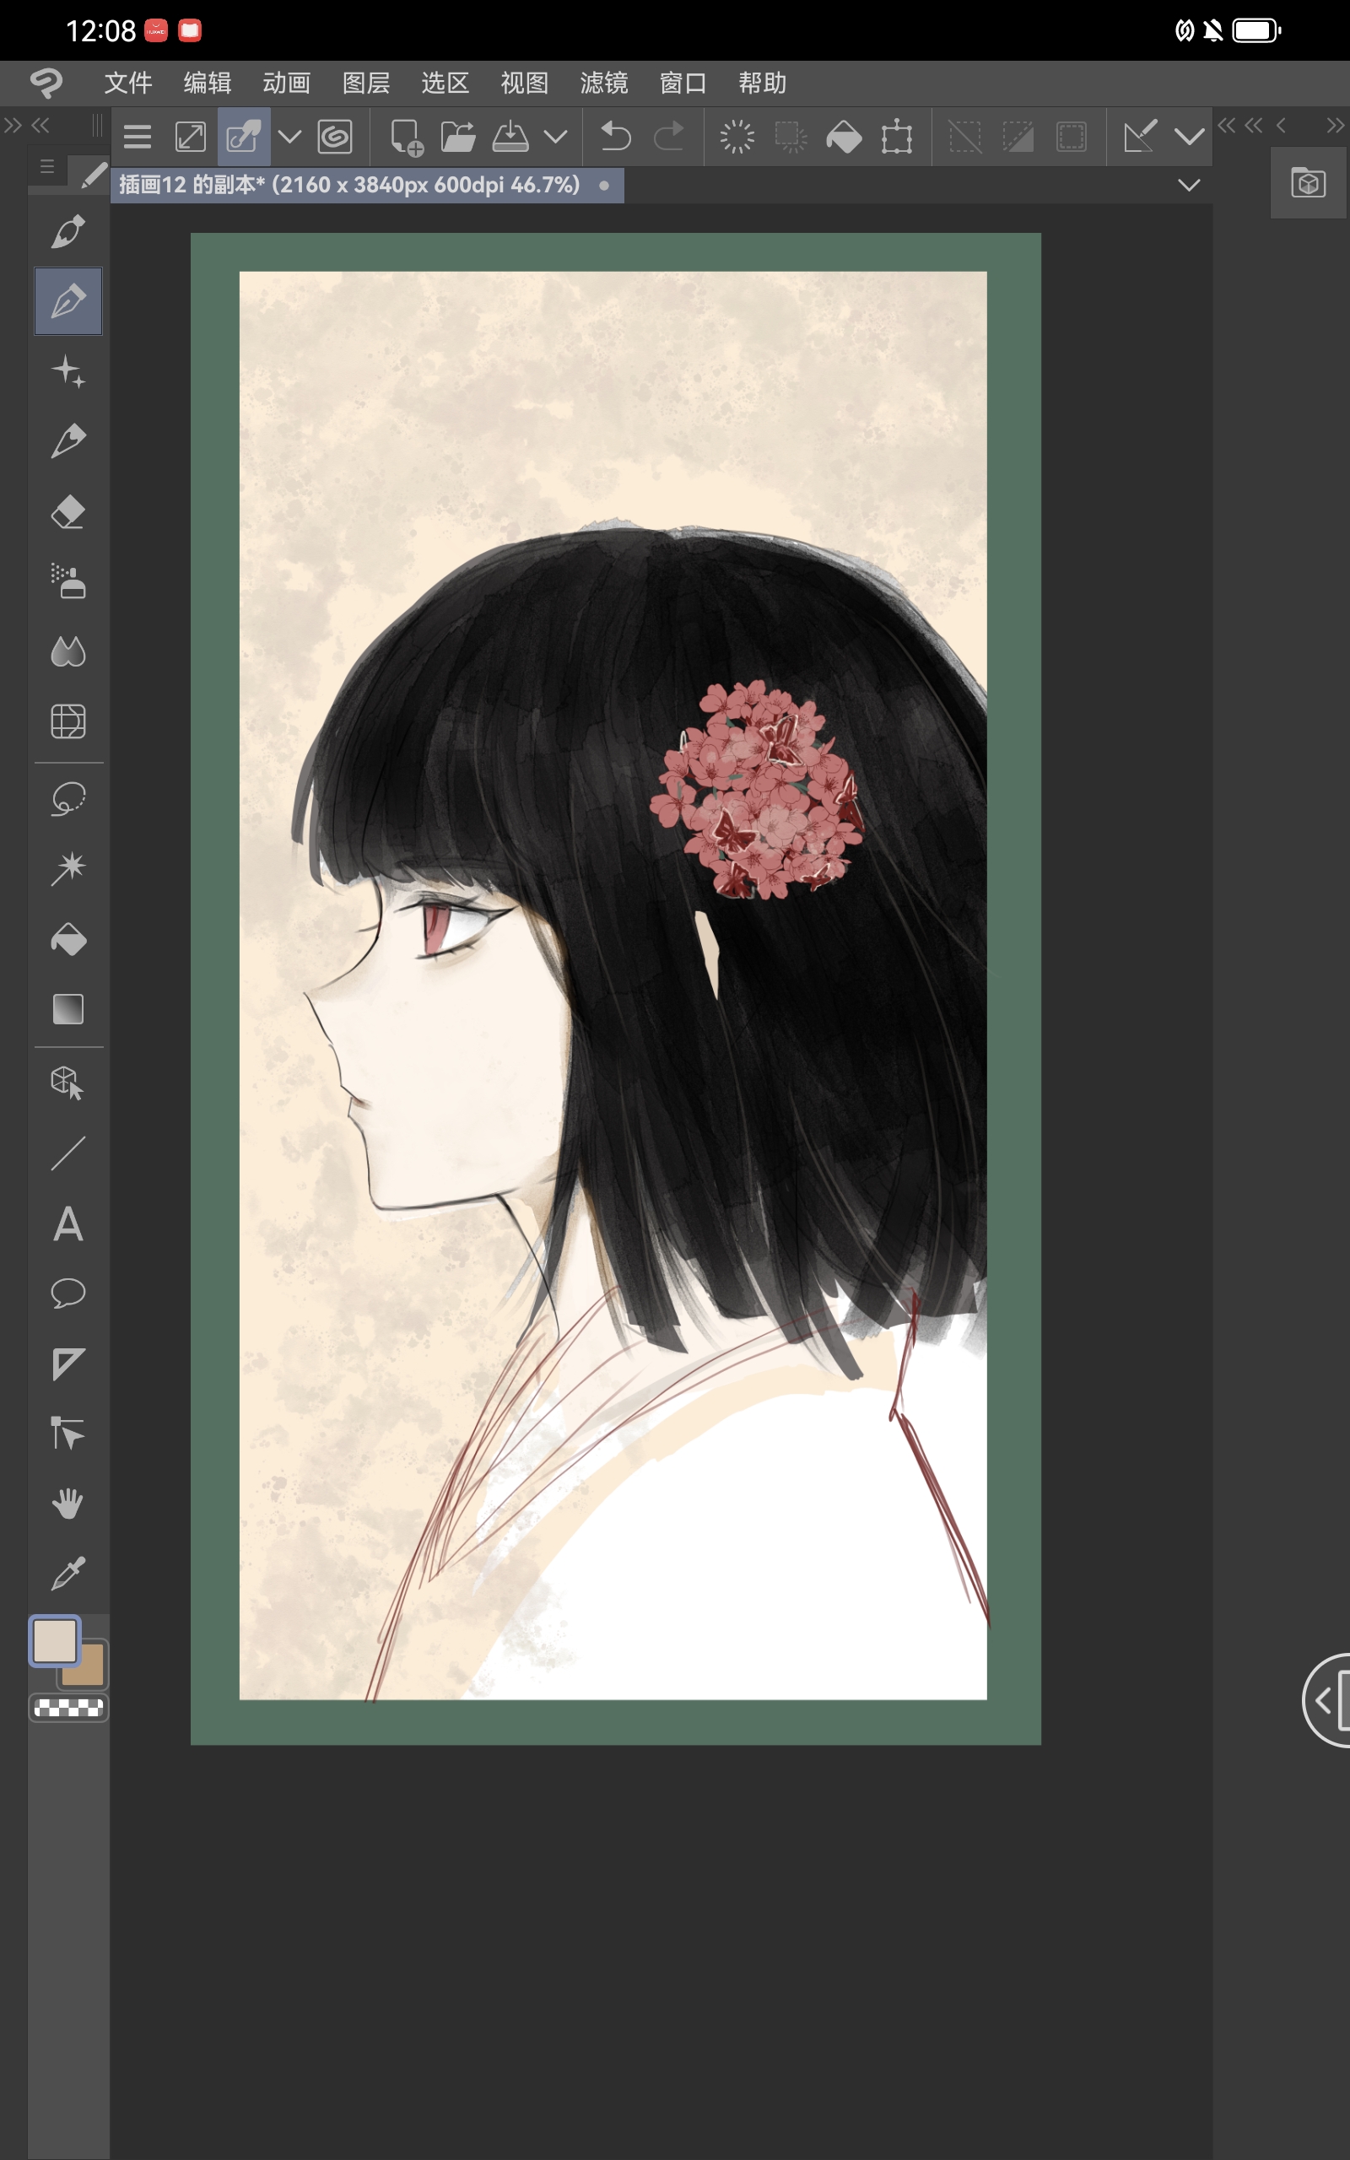
Task: Expand the dropdown beside the Clip Studio quick-access icon
Action: click(x=289, y=137)
